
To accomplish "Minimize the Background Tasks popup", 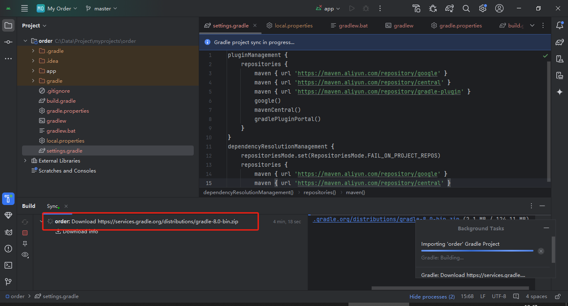I will [x=546, y=228].
